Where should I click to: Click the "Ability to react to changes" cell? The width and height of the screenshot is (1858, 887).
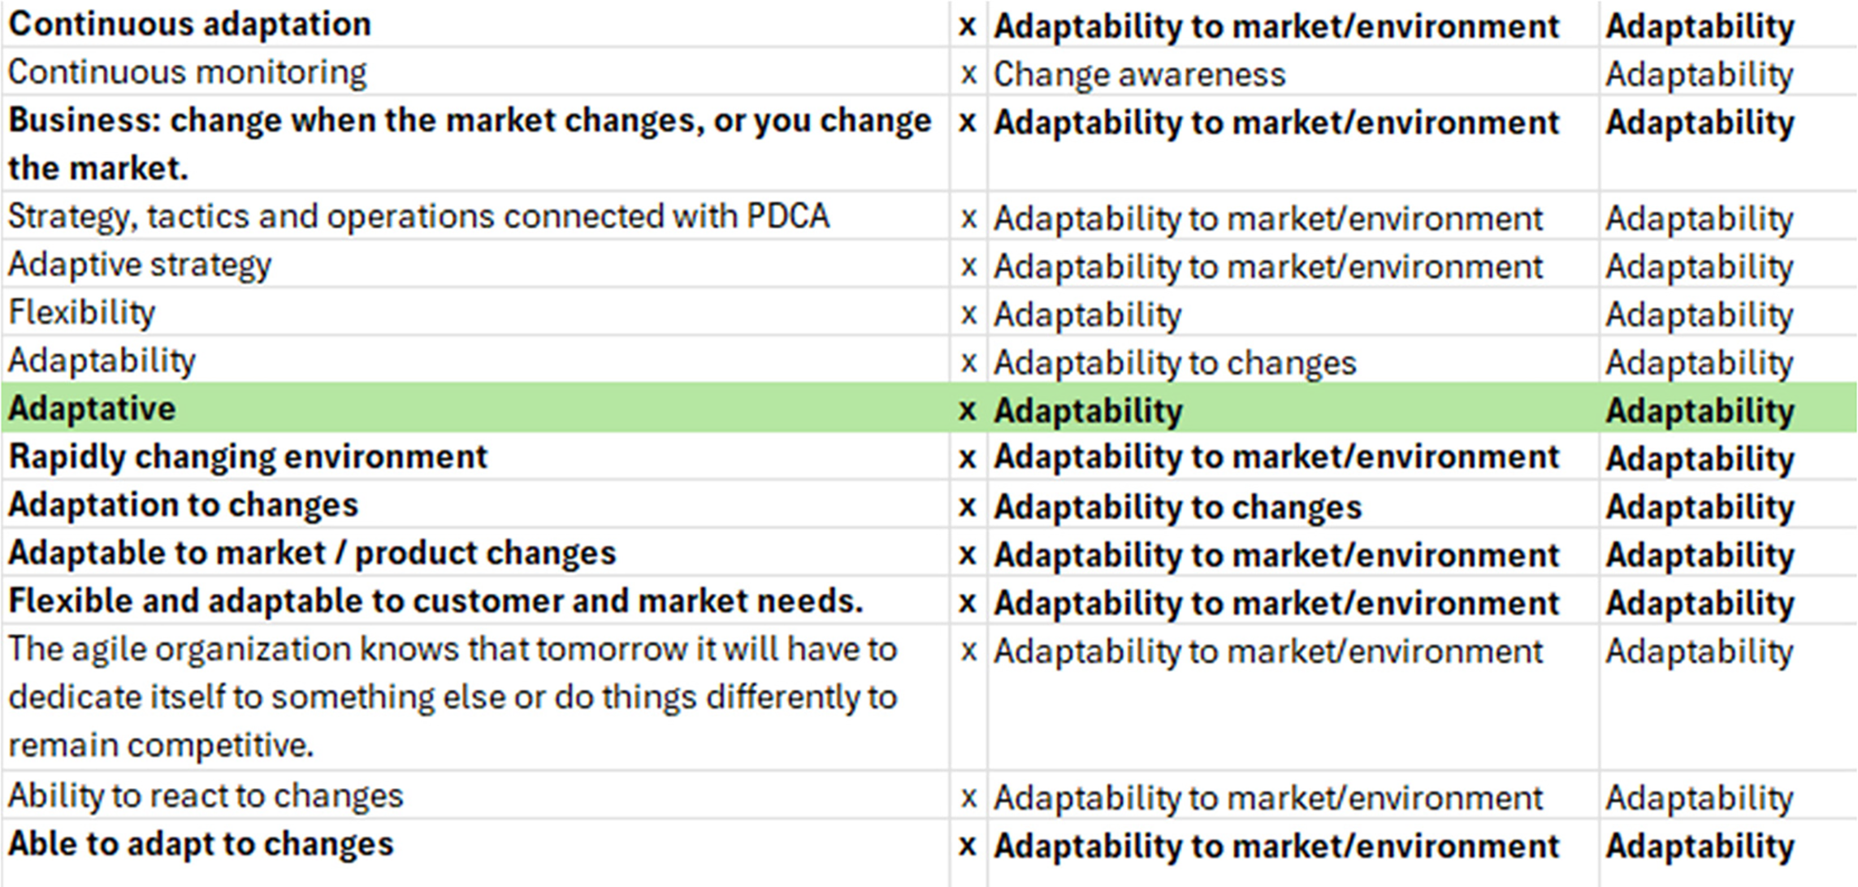pos(206,796)
